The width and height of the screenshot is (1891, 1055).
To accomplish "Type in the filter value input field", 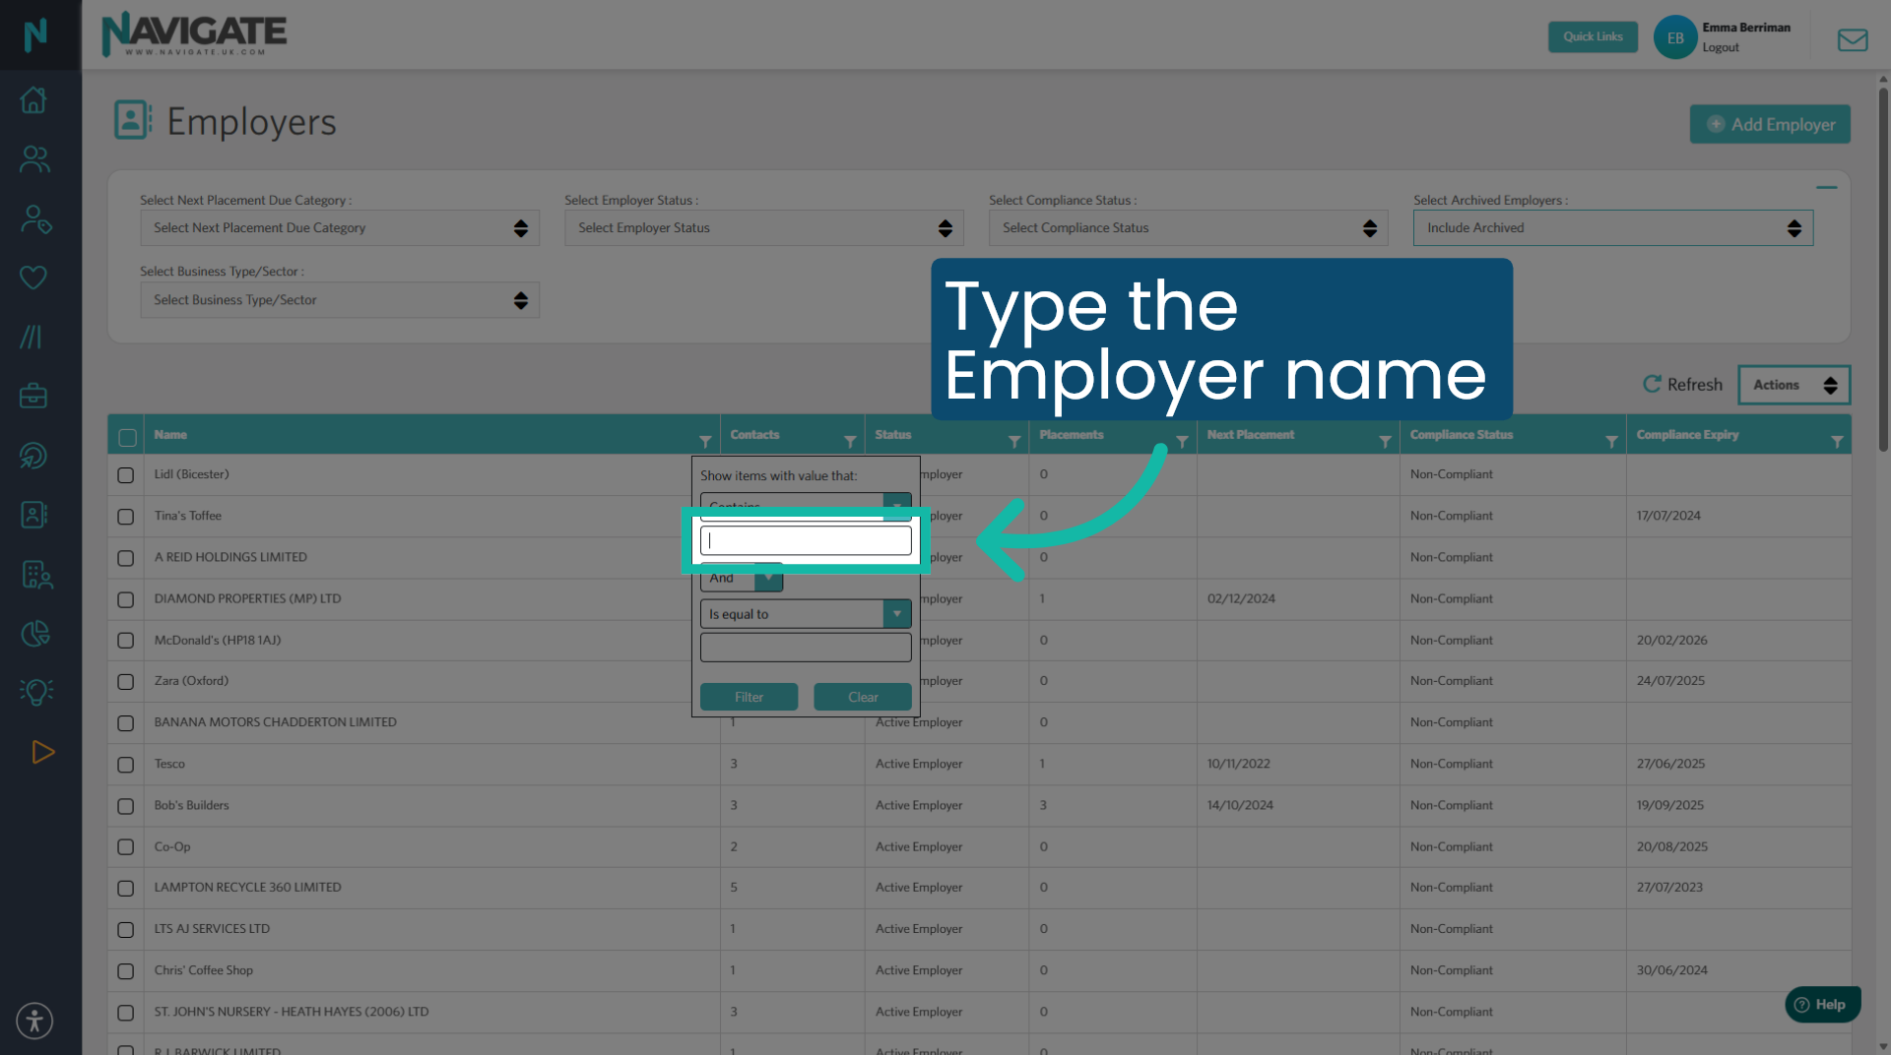I will [805, 539].
